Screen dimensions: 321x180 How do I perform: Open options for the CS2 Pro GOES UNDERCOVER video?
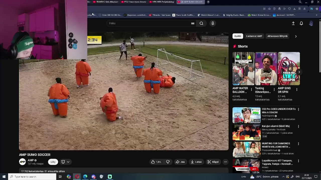[x=298, y=109]
